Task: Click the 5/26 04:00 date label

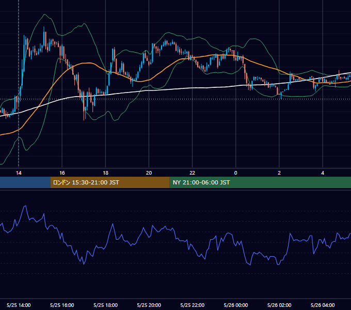Action: (x=323, y=305)
